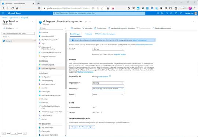Open the Branch dropdown showing main
This screenshot has height=137, width=198.
[x=108, y=95]
